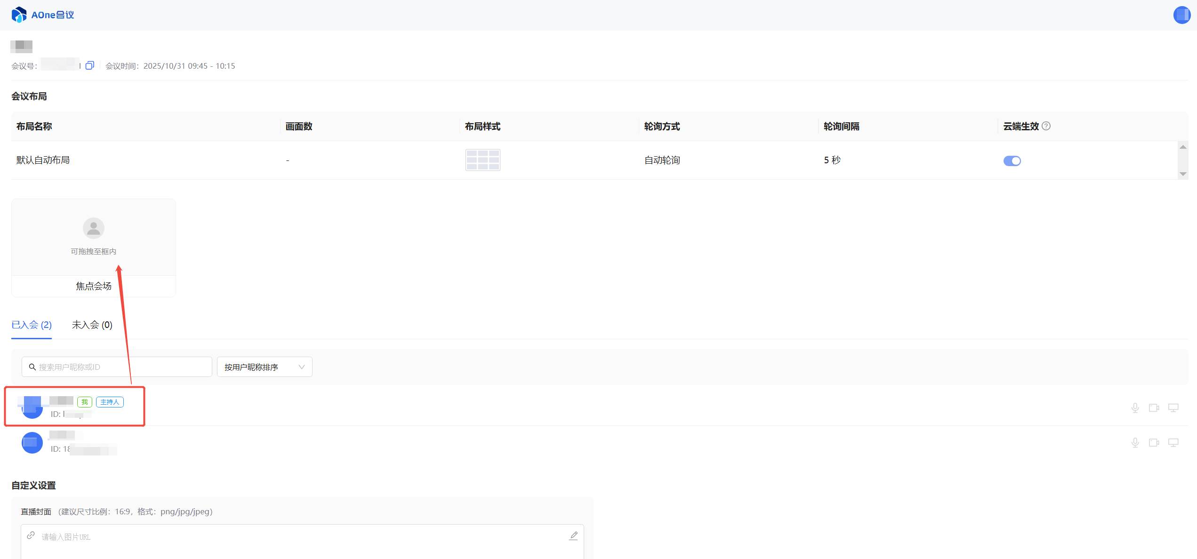Screen dimensions: 1197x559
Task: Disable the 云端生效 toggle switch
Action: (1012, 161)
